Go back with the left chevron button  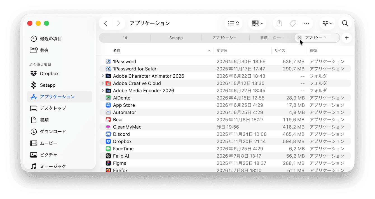point(106,23)
